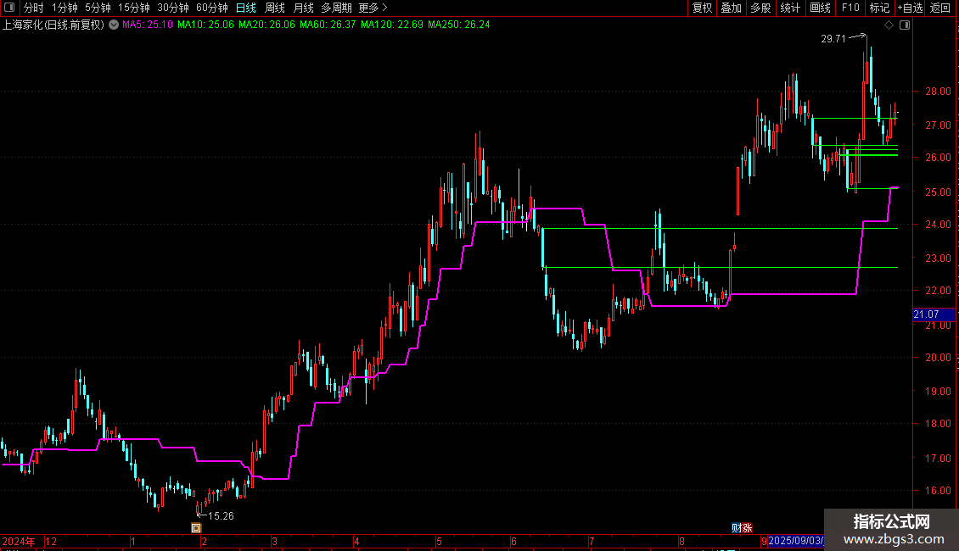The image size is (959, 551).
Task: Click the diamond icon at chart top-right
Action: pos(889,25)
